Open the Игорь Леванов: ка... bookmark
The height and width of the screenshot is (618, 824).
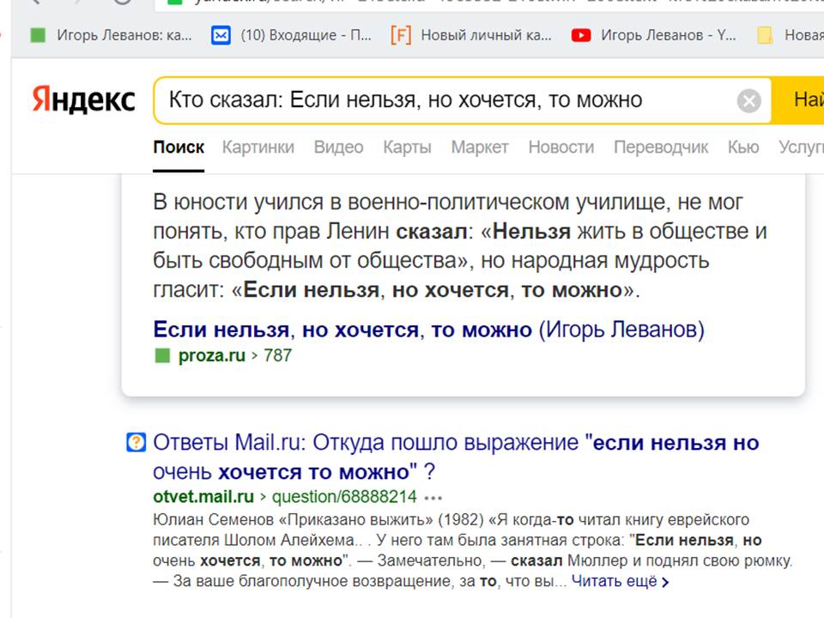(111, 35)
